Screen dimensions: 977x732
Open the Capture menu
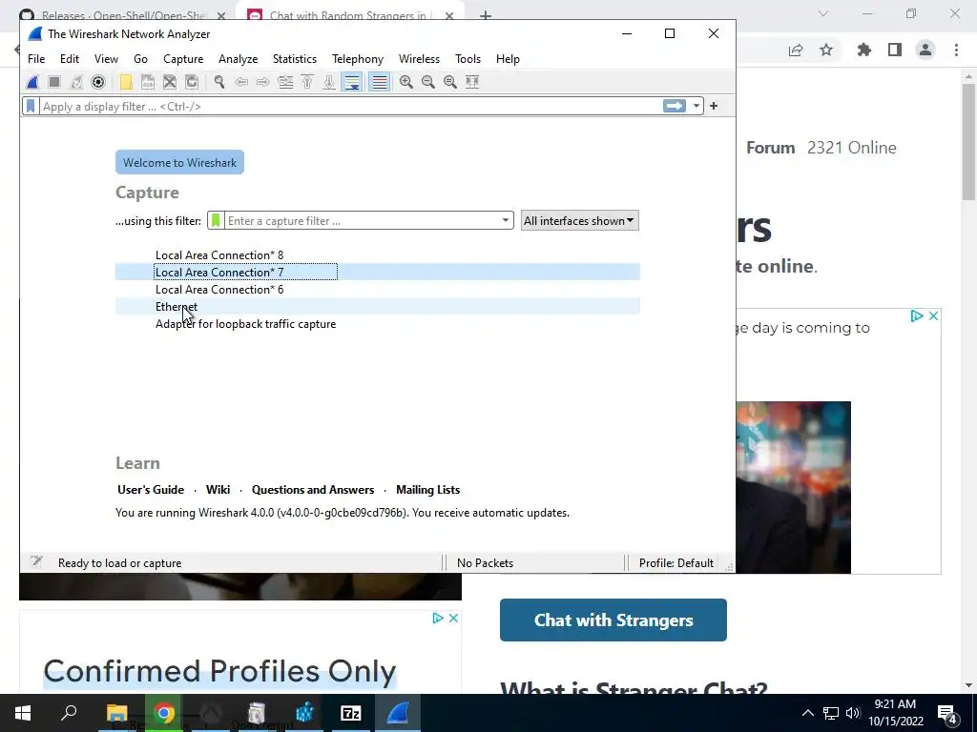pos(183,58)
